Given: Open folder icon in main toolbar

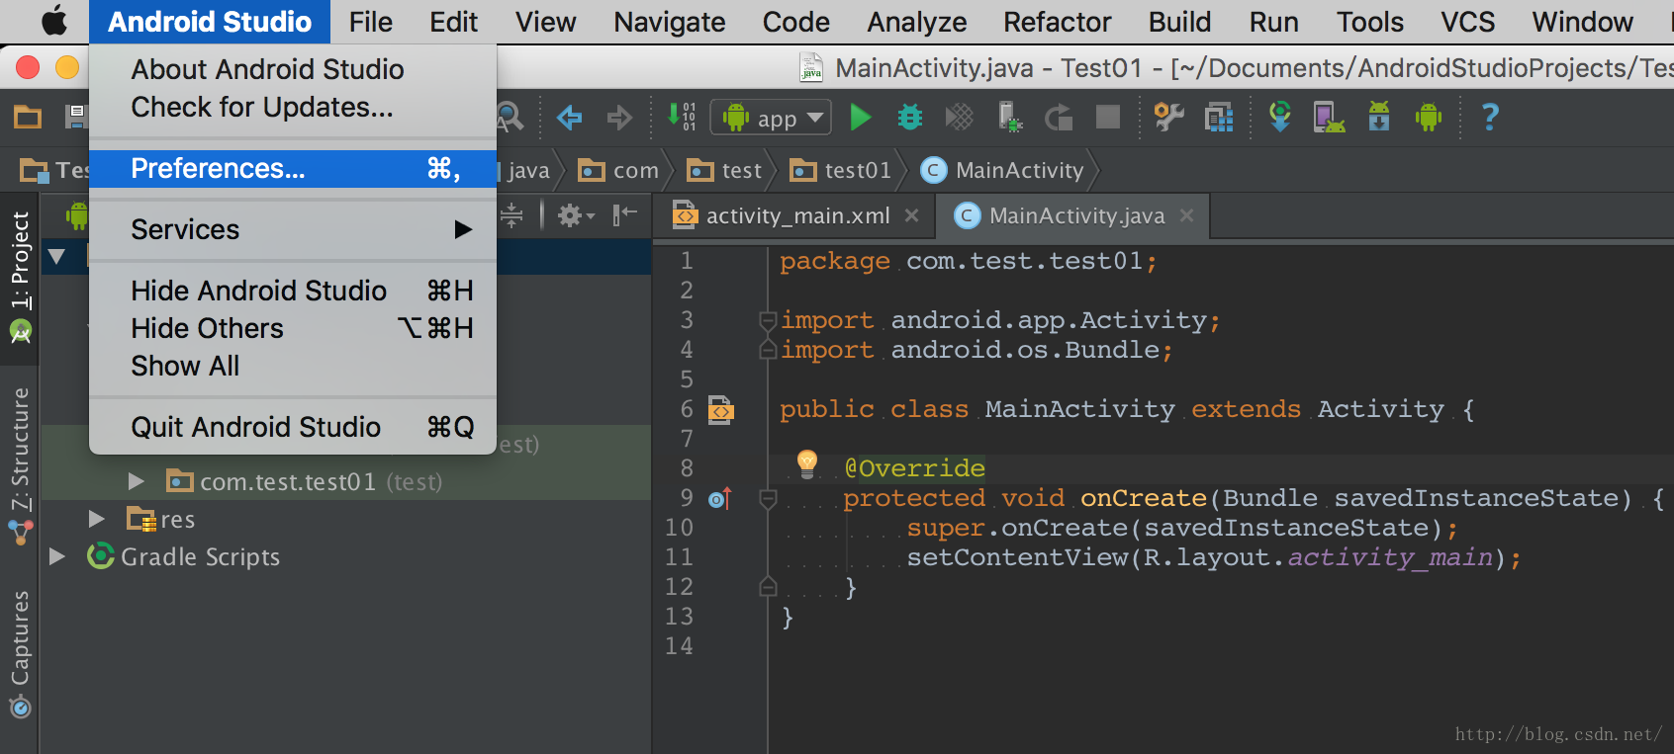Looking at the screenshot, I should pyautogui.click(x=28, y=118).
